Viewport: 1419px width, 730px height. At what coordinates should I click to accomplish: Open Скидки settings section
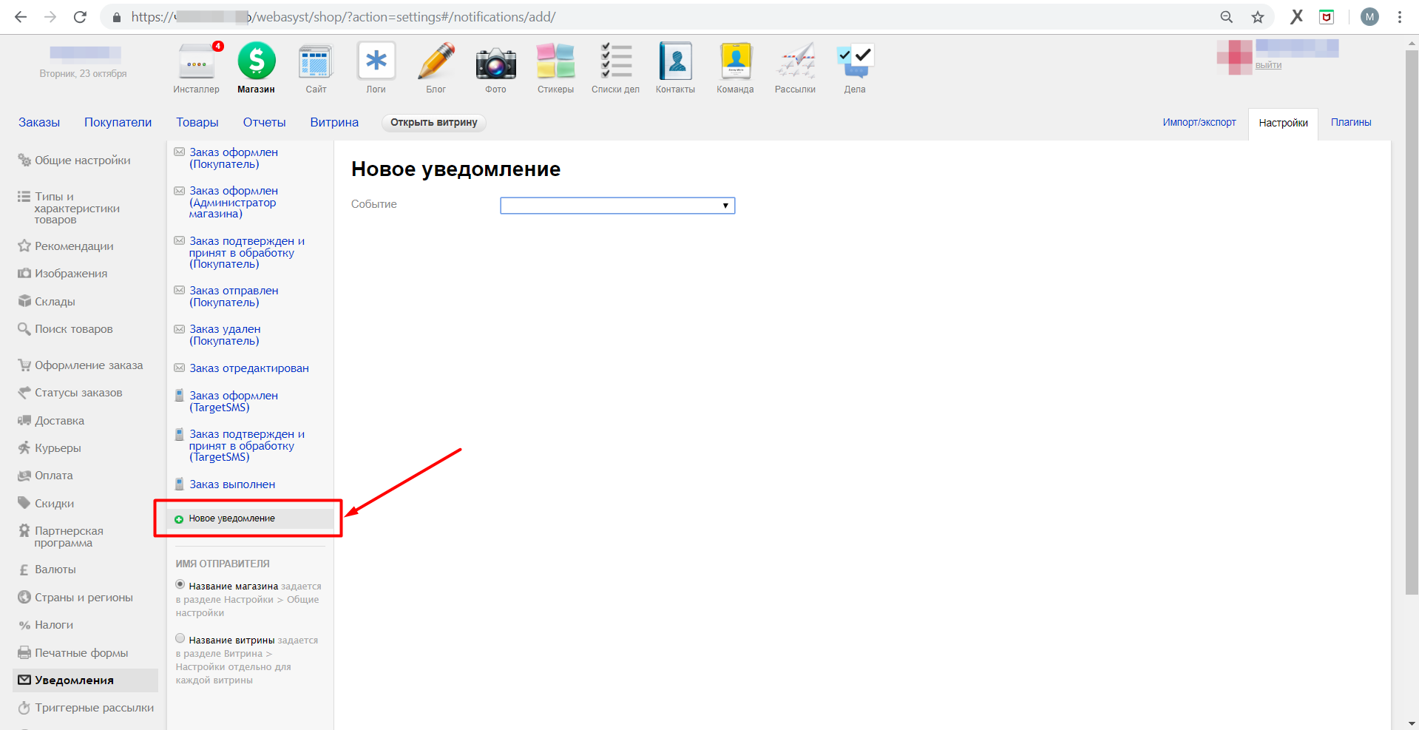tap(54, 504)
